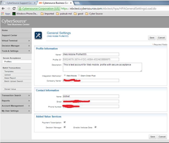Click the Description resize handle
This screenshot has width=169, height=143.
point(141,71)
